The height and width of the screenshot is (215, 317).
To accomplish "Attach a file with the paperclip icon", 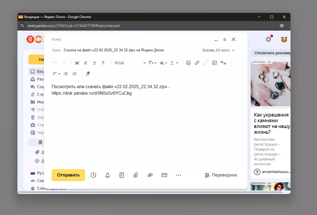I will (x=136, y=175).
